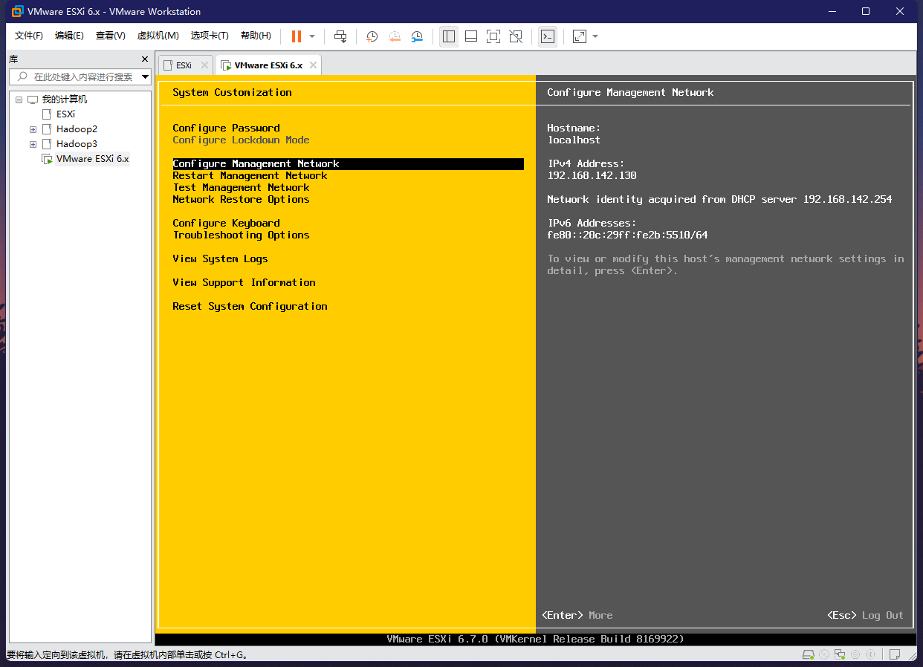Screen dimensions: 923x667
Task: Click the stretch guest display icon
Action: (x=580, y=36)
